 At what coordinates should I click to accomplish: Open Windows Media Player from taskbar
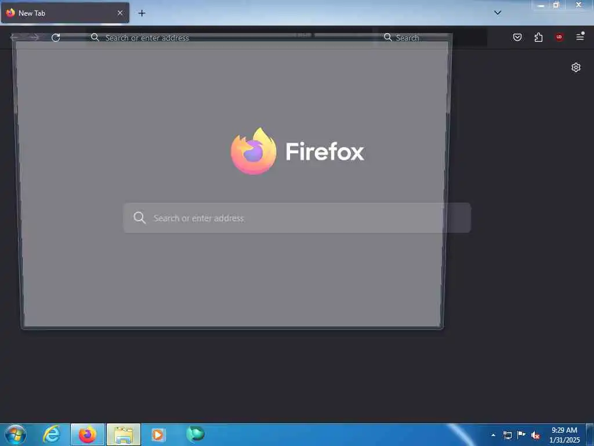(x=158, y=434)
